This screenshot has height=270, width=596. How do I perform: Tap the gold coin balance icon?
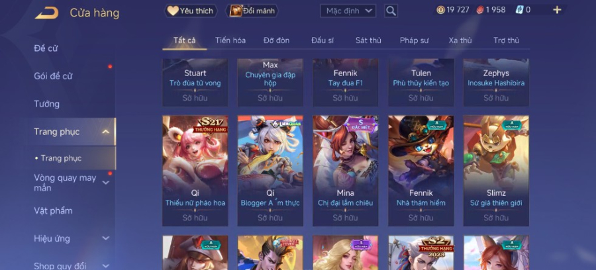coord(440,10)
